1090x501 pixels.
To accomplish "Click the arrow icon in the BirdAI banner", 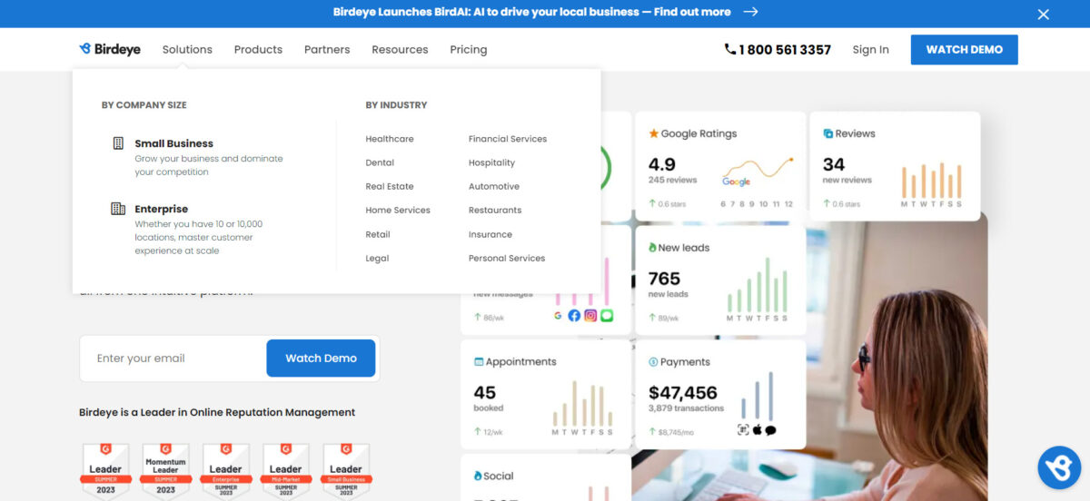I will [750, 12].
